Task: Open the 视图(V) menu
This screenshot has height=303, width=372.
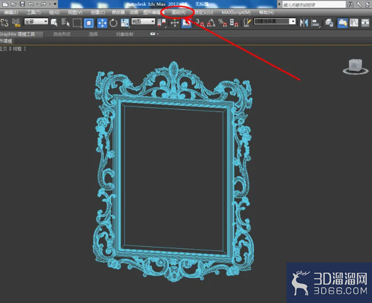Action: click(75, 13)
